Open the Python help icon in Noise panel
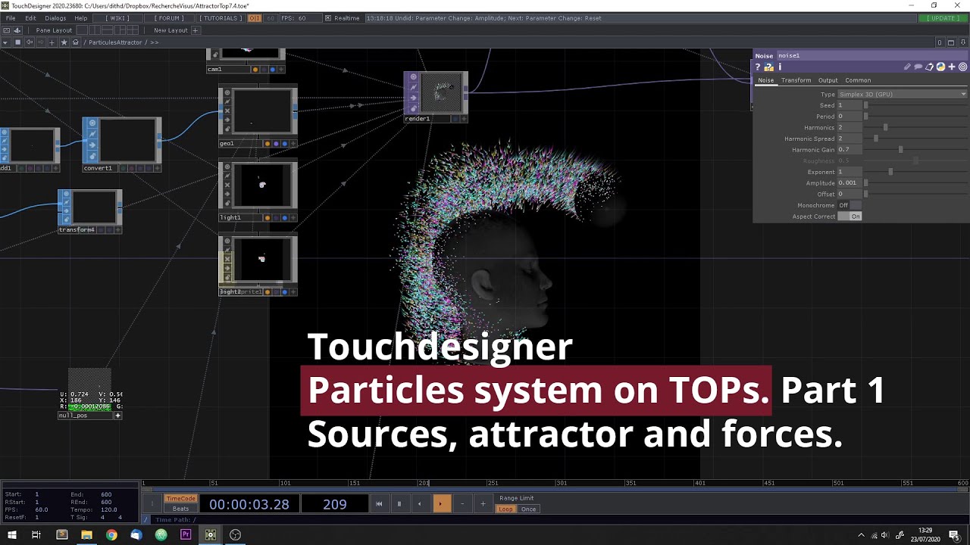 pos(768,67)
